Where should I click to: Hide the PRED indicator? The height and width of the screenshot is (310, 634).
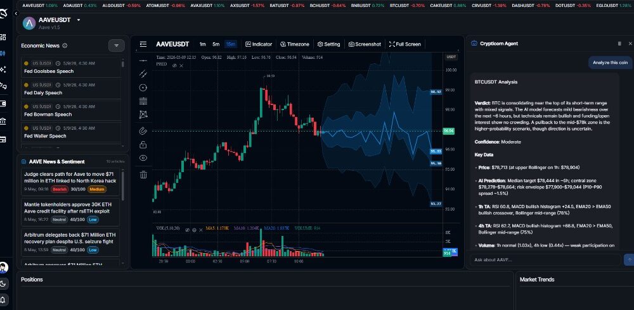(174, 65)
